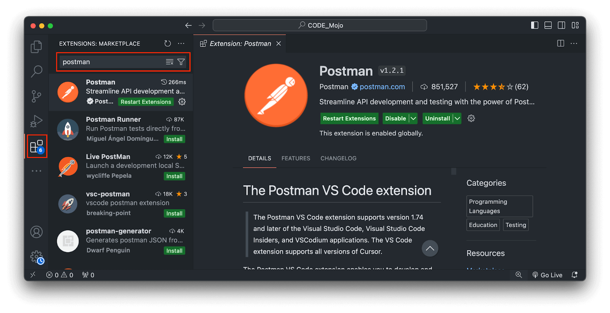
Task: Open the Explorer view in activity bar
Action: (36, 47)
